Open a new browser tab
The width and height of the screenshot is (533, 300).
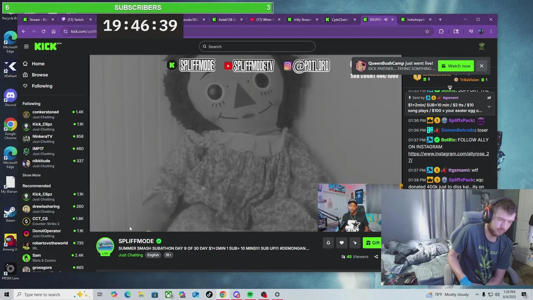point(440,20)
